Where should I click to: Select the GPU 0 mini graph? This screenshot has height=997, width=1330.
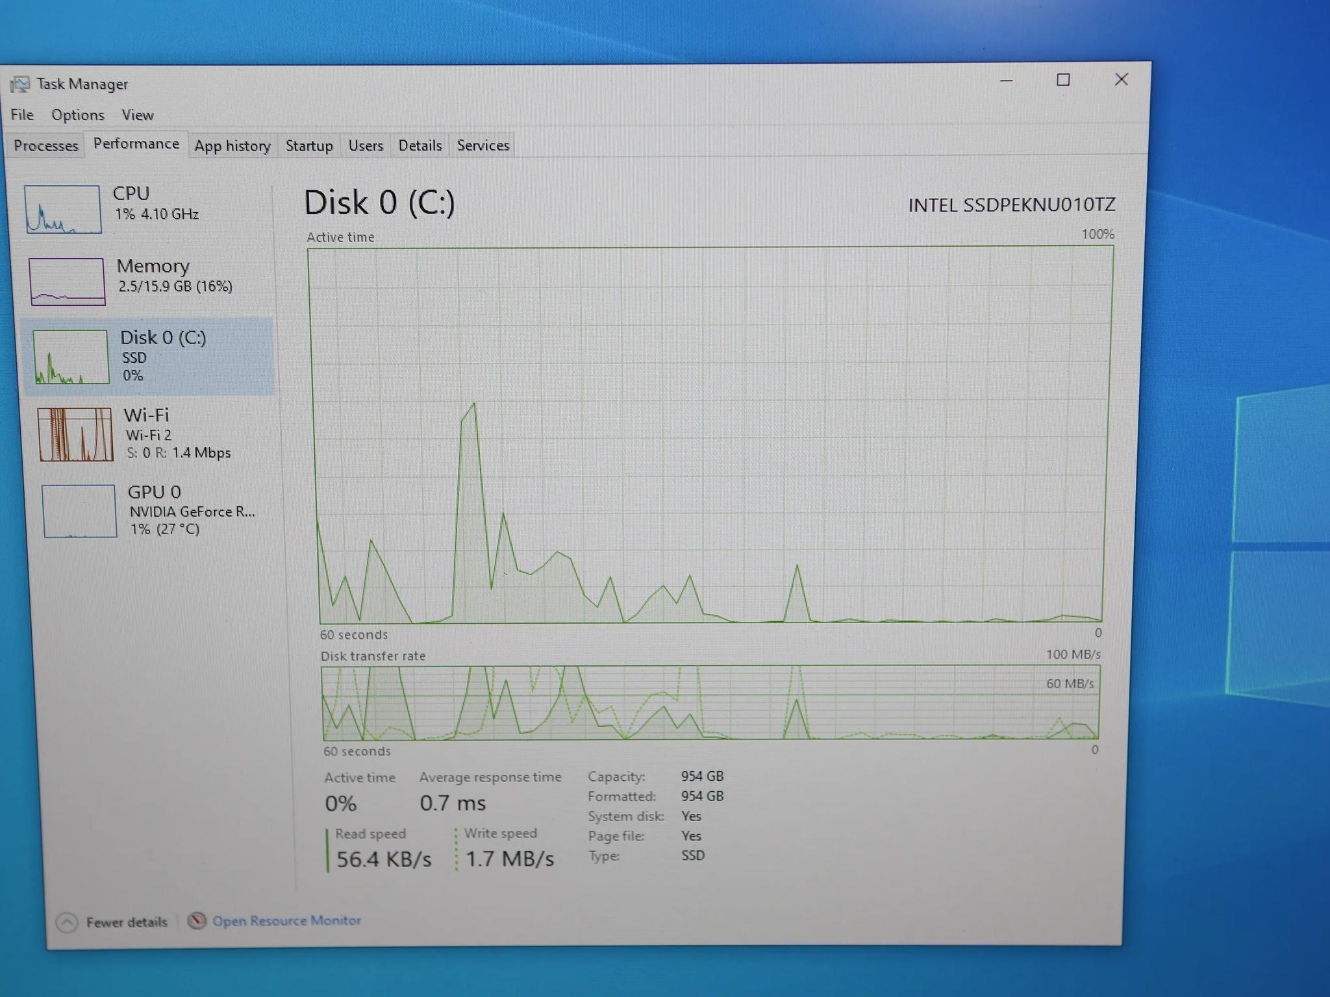[x=79, y=511]
